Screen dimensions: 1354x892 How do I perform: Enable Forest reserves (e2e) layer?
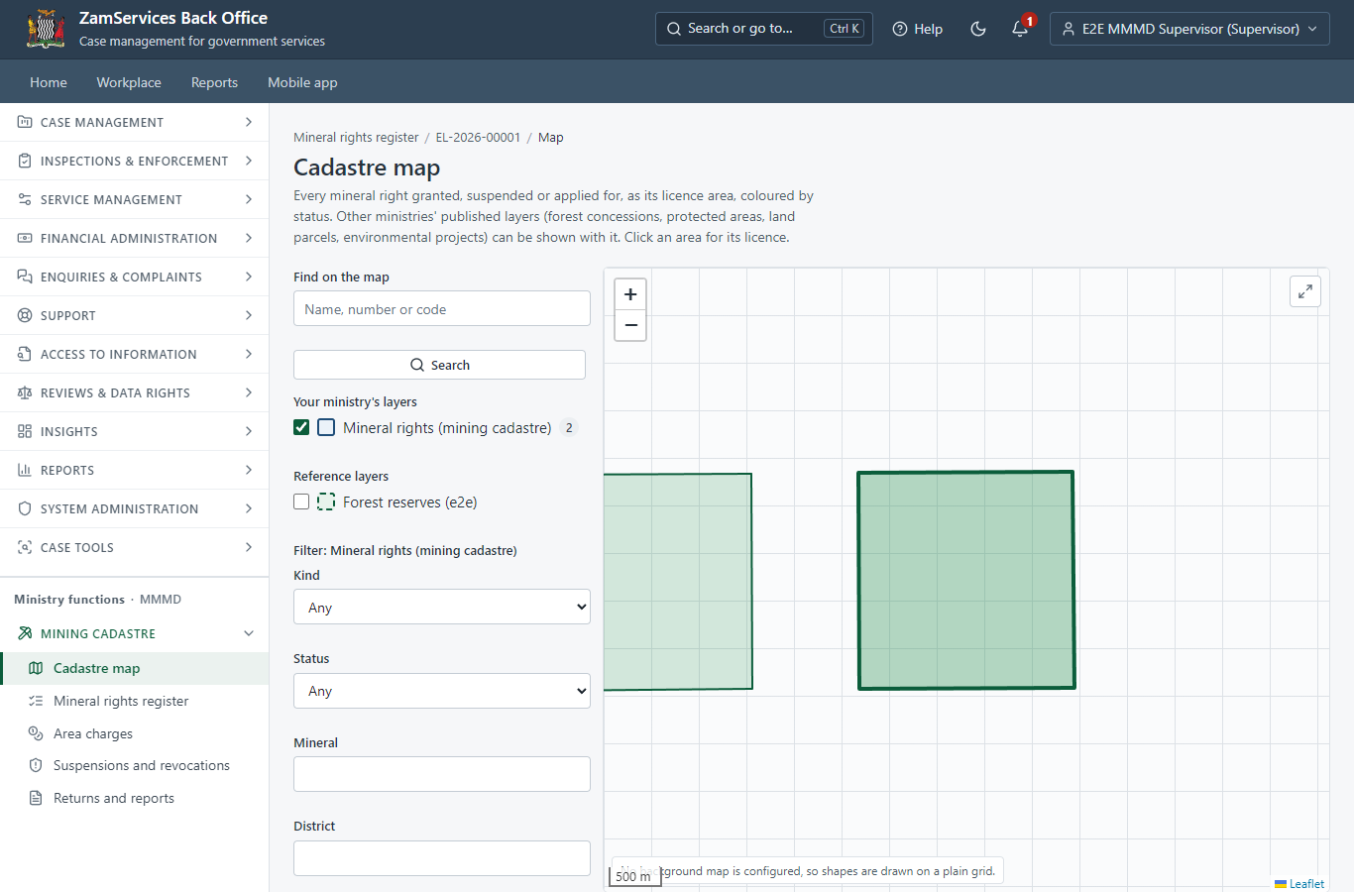pos(301,502)
